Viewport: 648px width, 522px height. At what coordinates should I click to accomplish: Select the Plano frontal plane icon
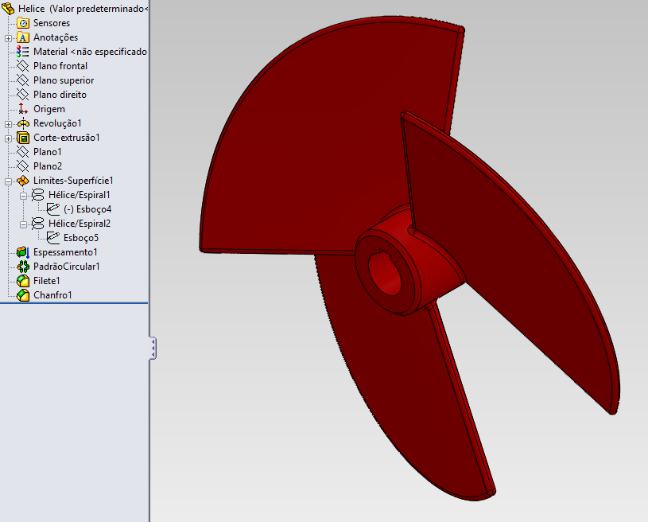click(23, 66)
